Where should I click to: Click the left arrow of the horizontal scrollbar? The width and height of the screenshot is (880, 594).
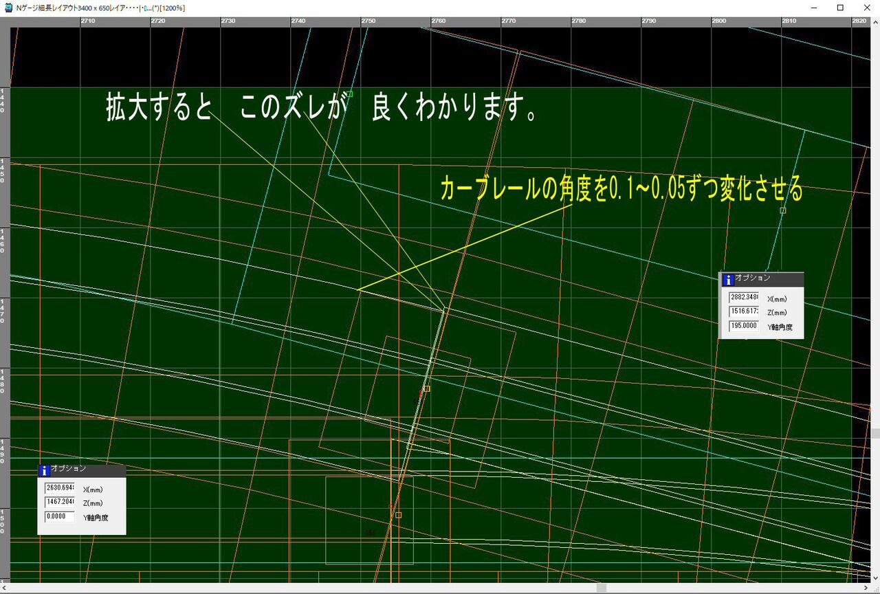point(5,587)
